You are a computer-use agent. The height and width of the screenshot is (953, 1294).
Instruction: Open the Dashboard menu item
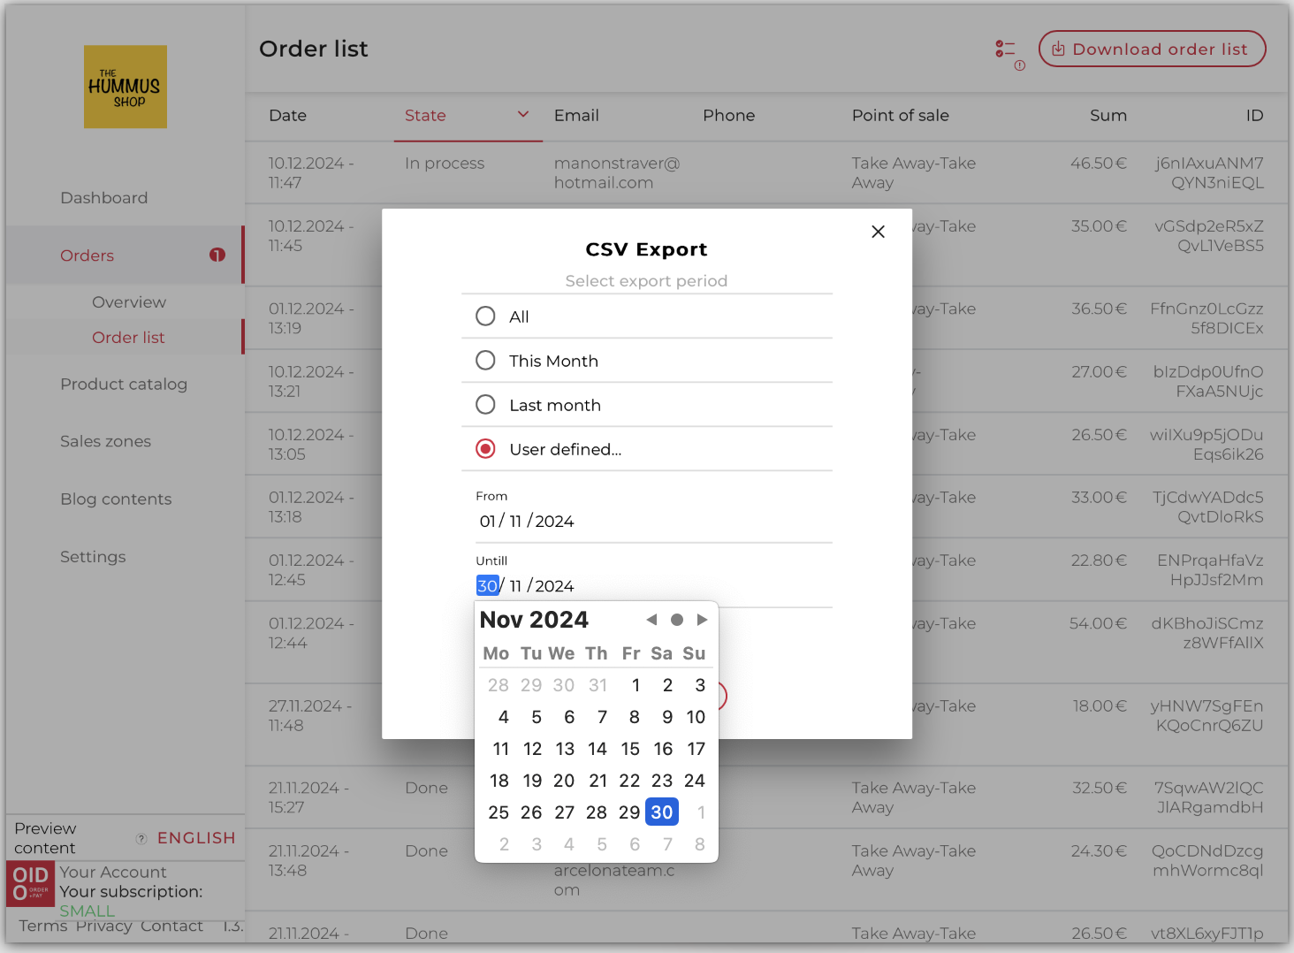point(104,198)
